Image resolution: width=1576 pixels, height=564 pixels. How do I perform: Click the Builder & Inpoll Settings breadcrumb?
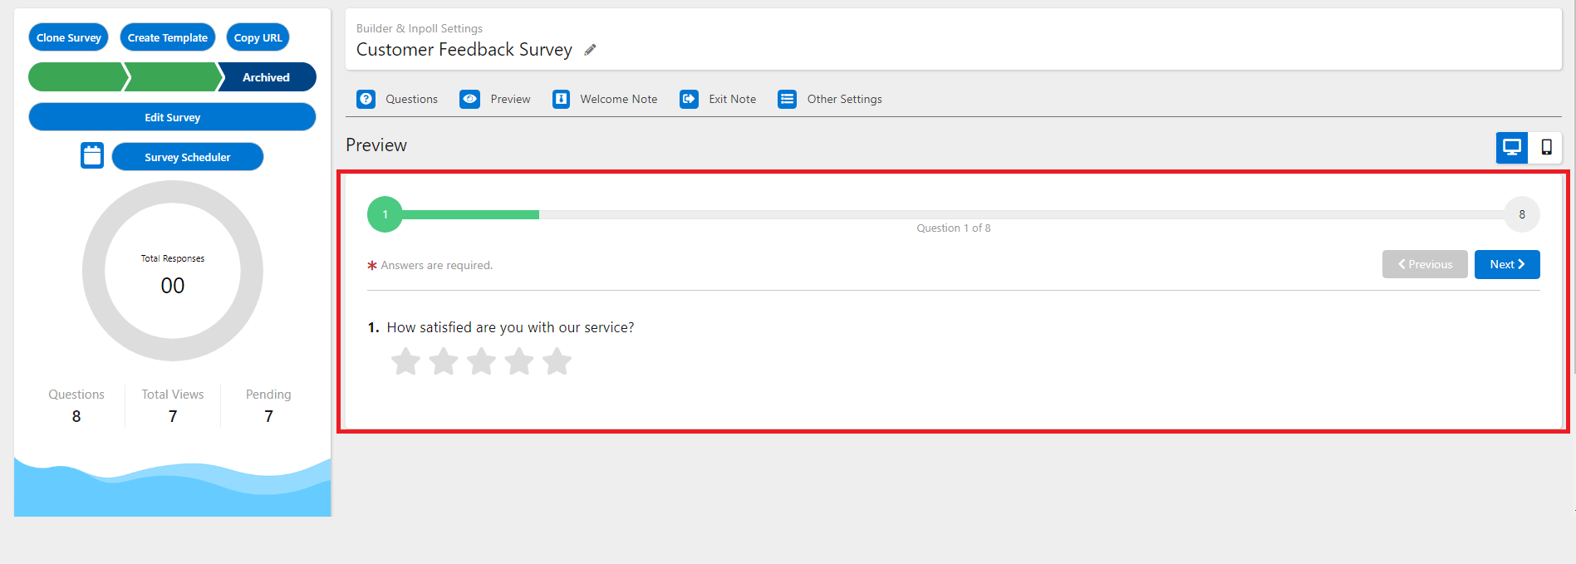click(x=420, y=28)
